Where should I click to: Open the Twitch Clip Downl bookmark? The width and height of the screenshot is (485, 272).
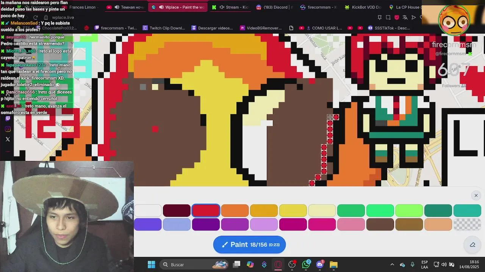tap(164, 28)
